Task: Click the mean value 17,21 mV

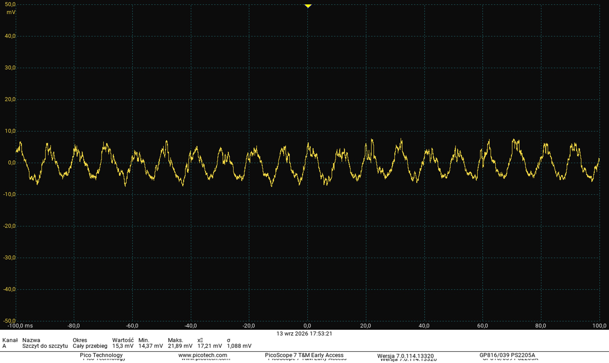Action: [209, 346]
